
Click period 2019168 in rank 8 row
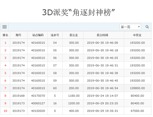click(19, 96)
